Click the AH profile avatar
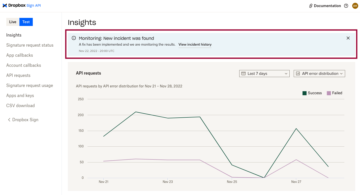This screenshot has height=195, width=360. coord(355,6)
